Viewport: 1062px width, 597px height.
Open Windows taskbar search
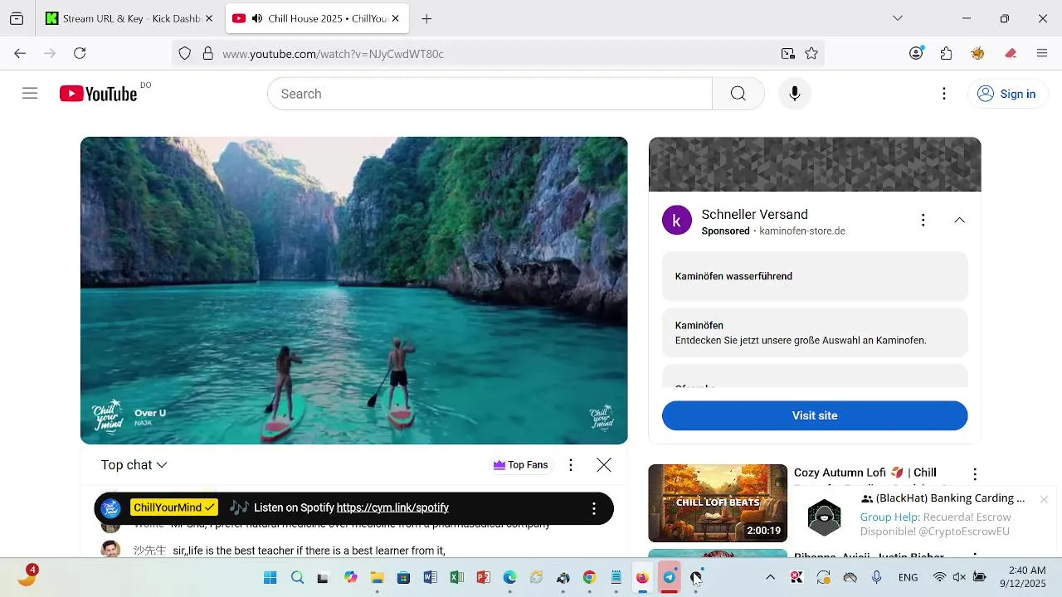[x=297, y=577]
